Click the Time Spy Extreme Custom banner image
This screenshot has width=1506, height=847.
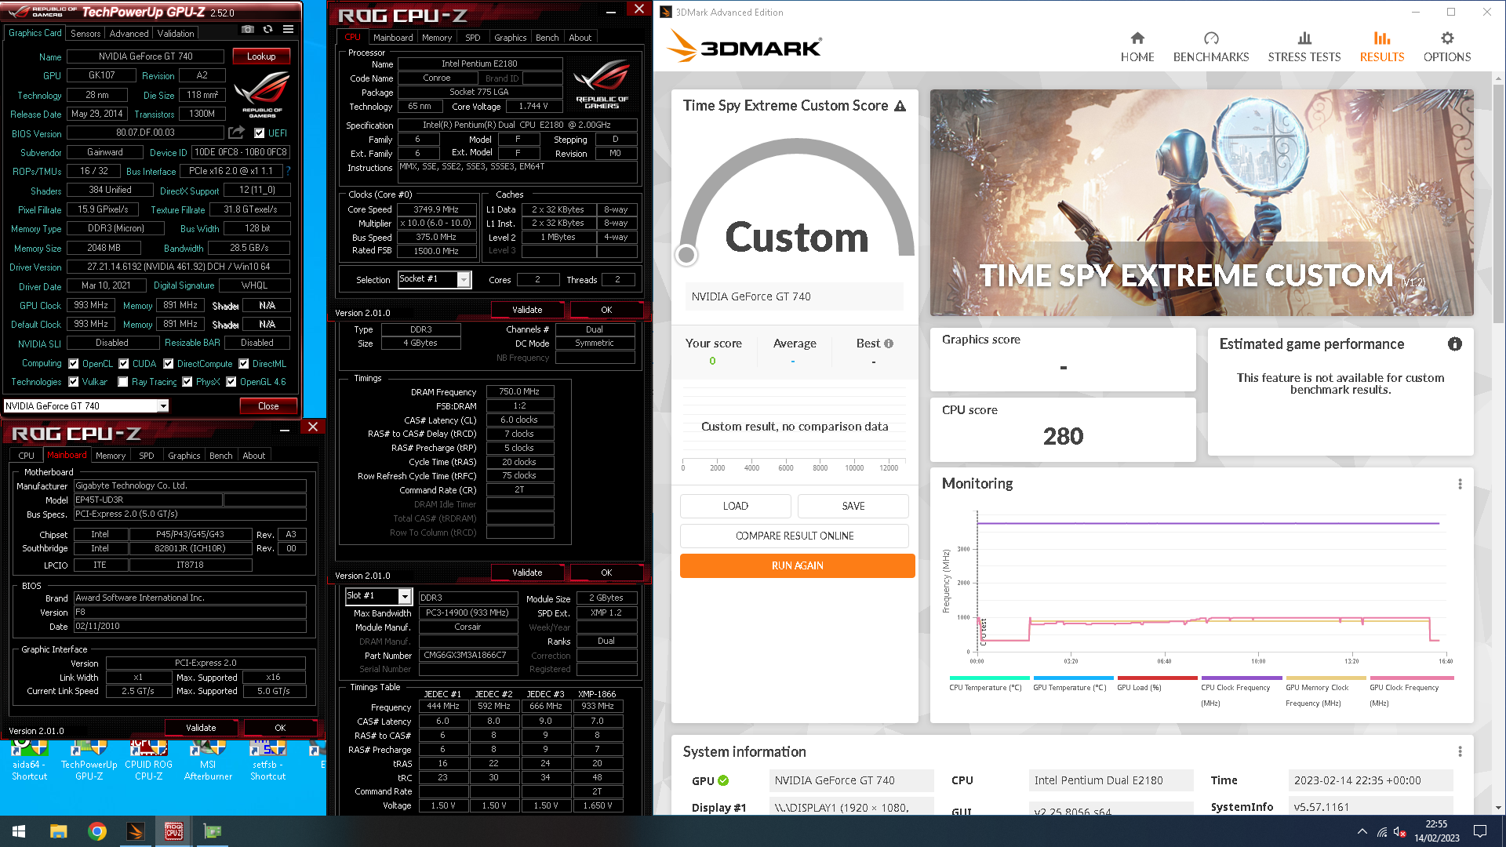tap(1202, 203)
